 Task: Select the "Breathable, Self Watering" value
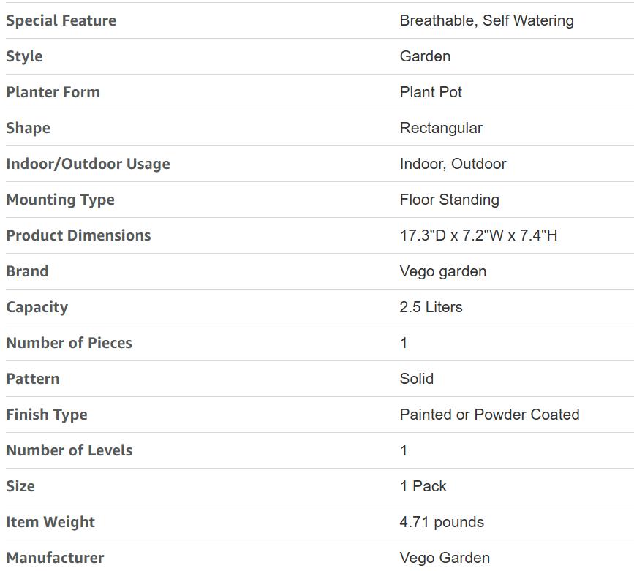(x=486, y=20)
